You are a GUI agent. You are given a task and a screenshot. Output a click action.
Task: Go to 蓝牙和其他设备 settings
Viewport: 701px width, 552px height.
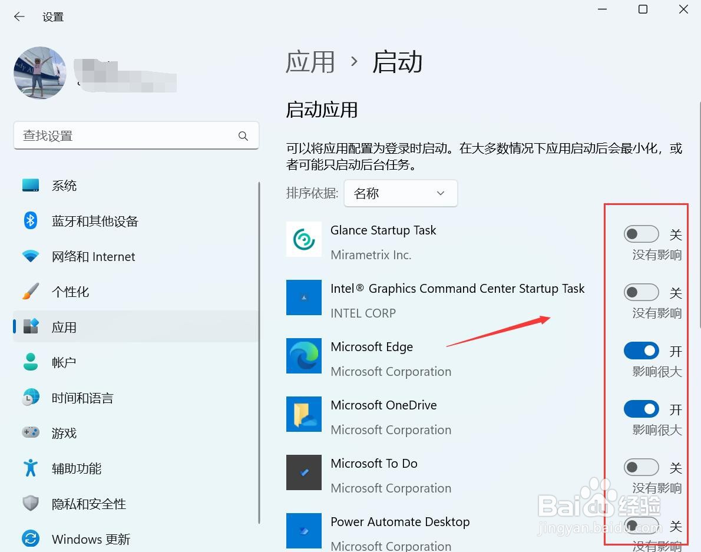[135, 220]
